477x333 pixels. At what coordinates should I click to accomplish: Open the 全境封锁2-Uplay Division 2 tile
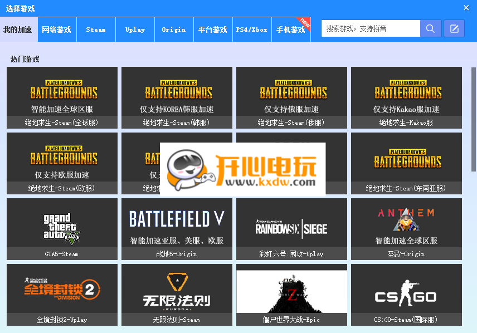tap(61, 295)
